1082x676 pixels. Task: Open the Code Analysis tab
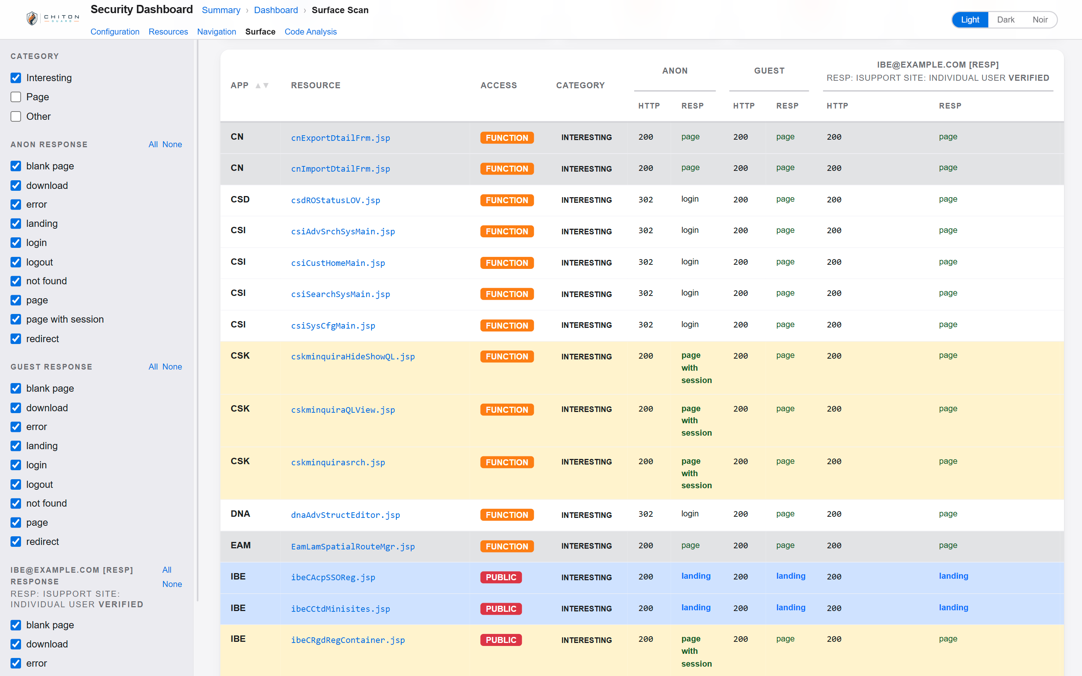311,32
